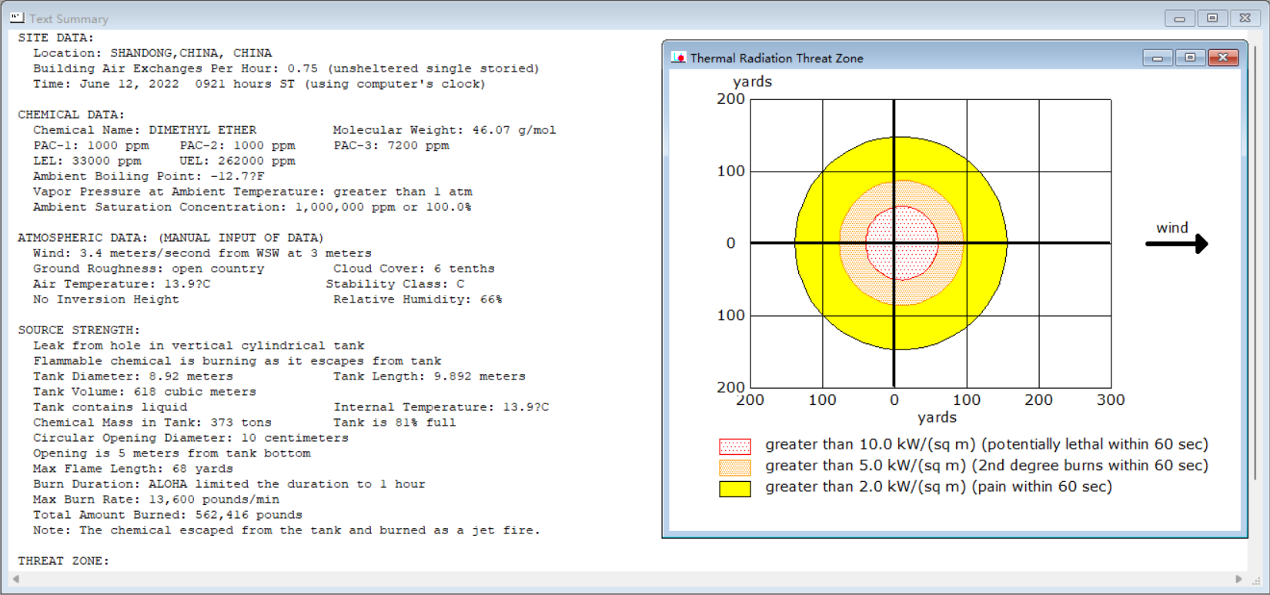Click 'Chemical Name: DIMETHYL ETHER' text
This screenshot has height=595, width=1270.
pyautogui.click(x=145, y=130)
